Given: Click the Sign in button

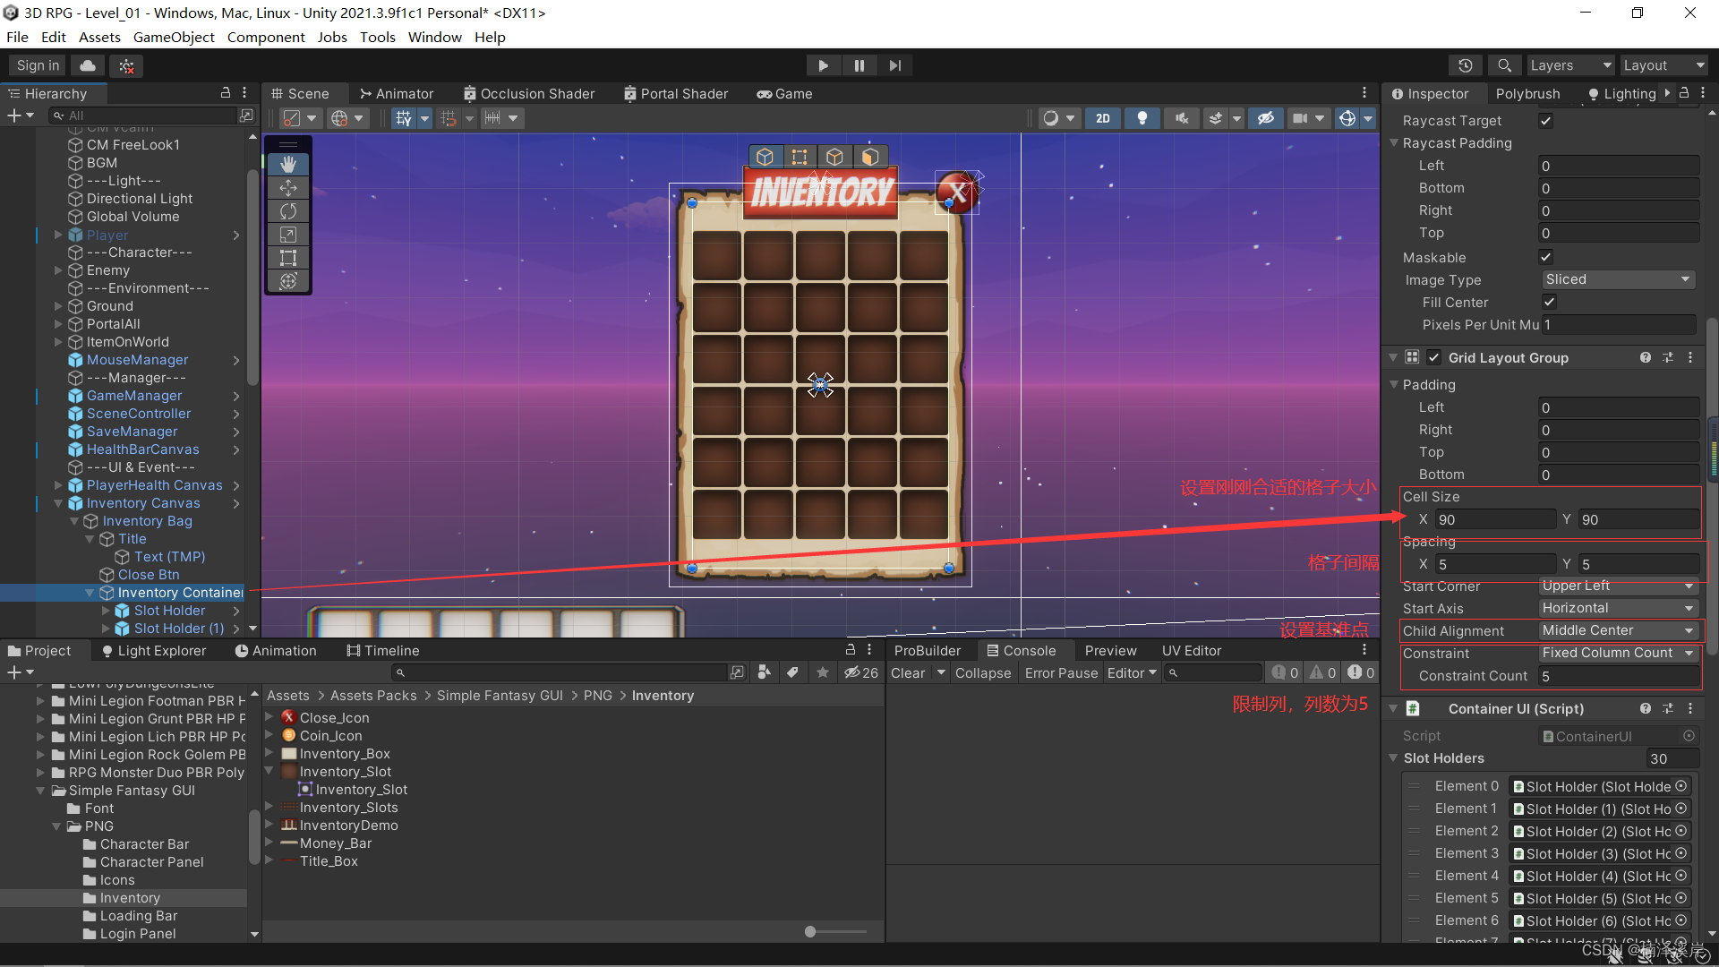Looking at the screenshot, I should click(38, 65).
